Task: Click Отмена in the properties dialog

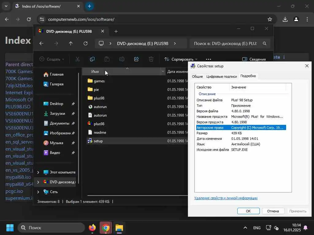Action: (x=273, y=211)
